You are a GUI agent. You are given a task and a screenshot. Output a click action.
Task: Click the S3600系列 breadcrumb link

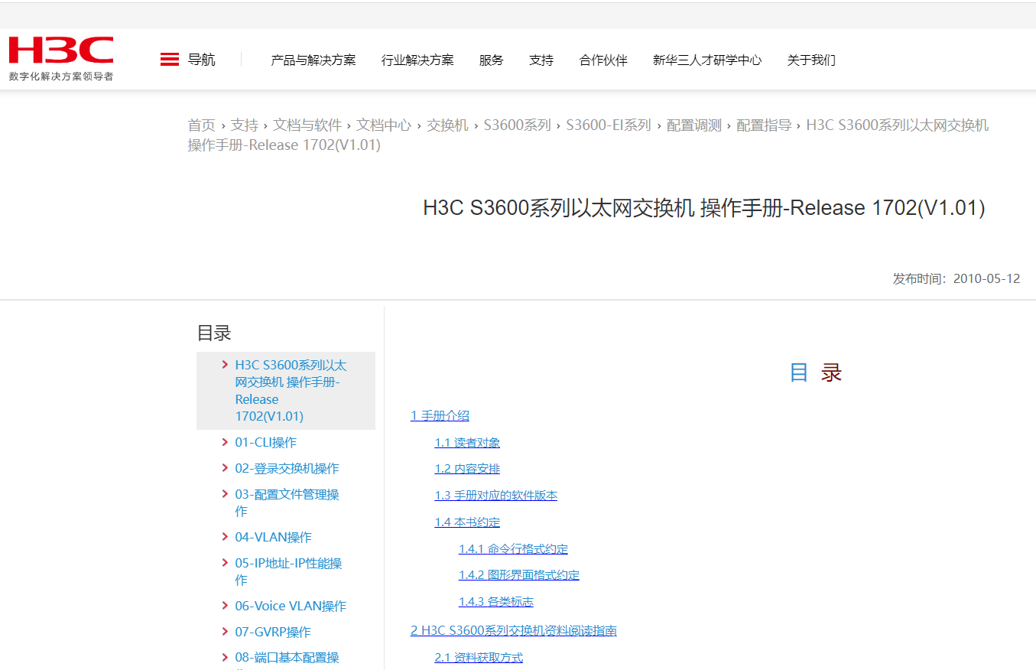517,125
